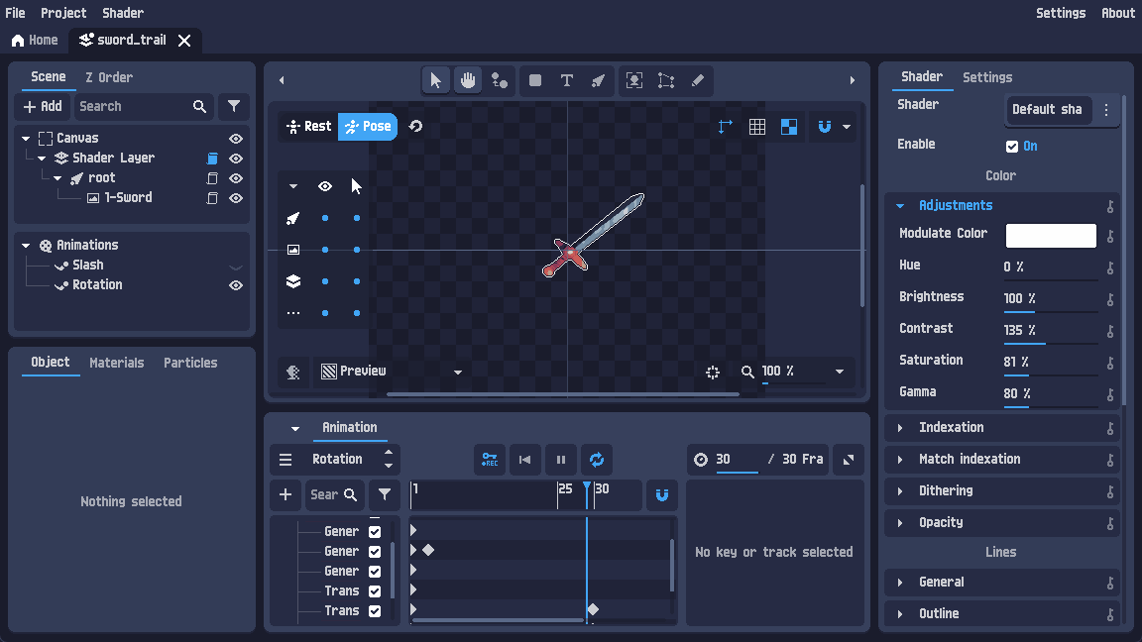This screenshot has width=1142, height=642.
Task: Pause the animation playback
Action: tap(561, 460)
